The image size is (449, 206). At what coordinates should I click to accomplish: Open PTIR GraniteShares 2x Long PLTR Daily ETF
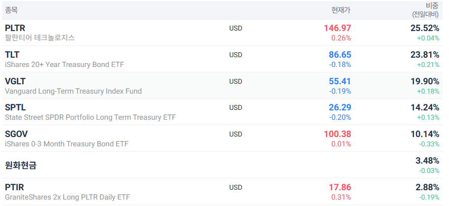pyautogui.click(x=222, y=192)
